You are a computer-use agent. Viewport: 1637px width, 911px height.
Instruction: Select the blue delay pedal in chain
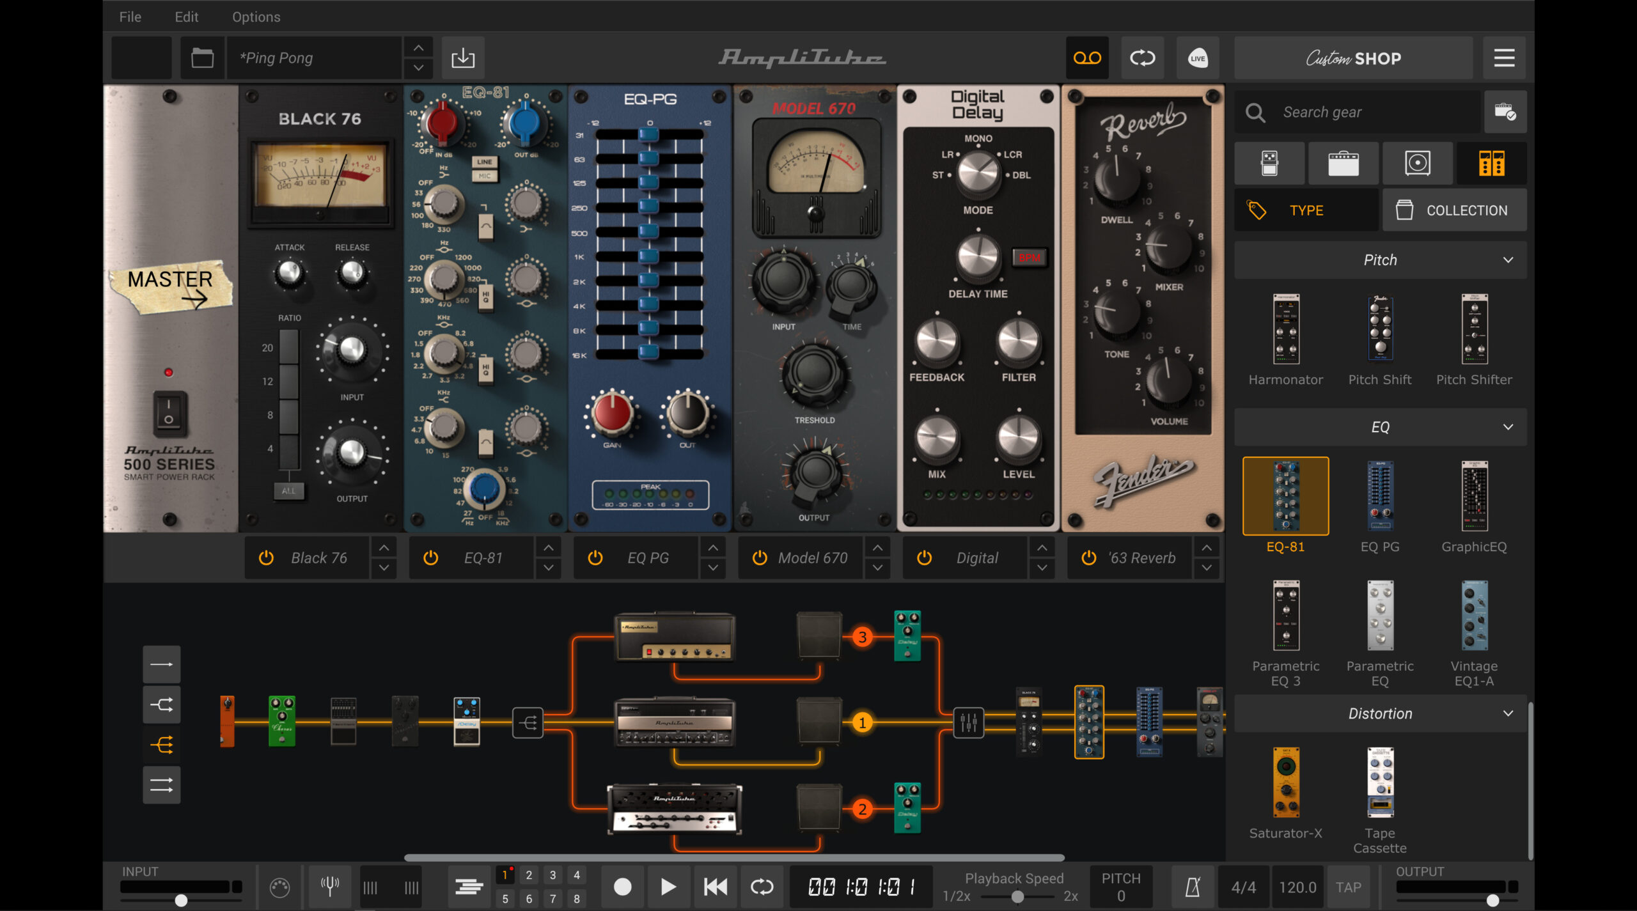click(x=467, y=722)
